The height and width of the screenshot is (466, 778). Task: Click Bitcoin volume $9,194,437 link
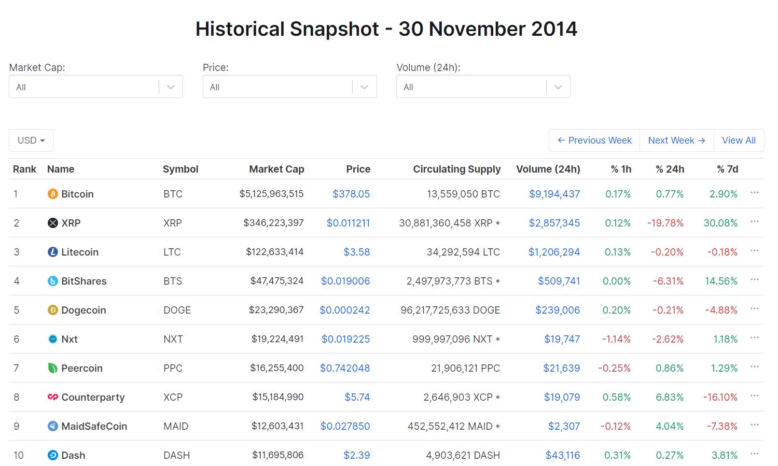click(554, 194)
